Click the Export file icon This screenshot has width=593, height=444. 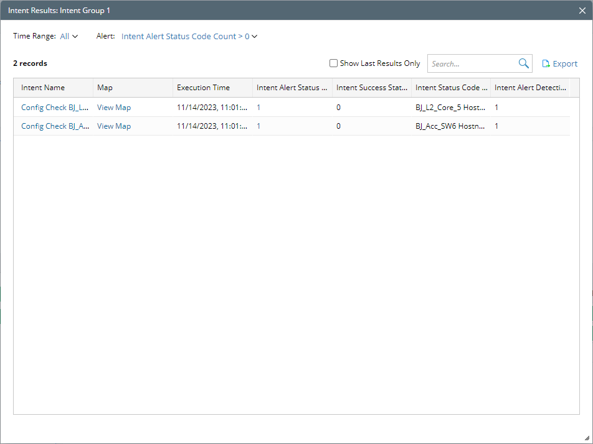click(546, 63)
